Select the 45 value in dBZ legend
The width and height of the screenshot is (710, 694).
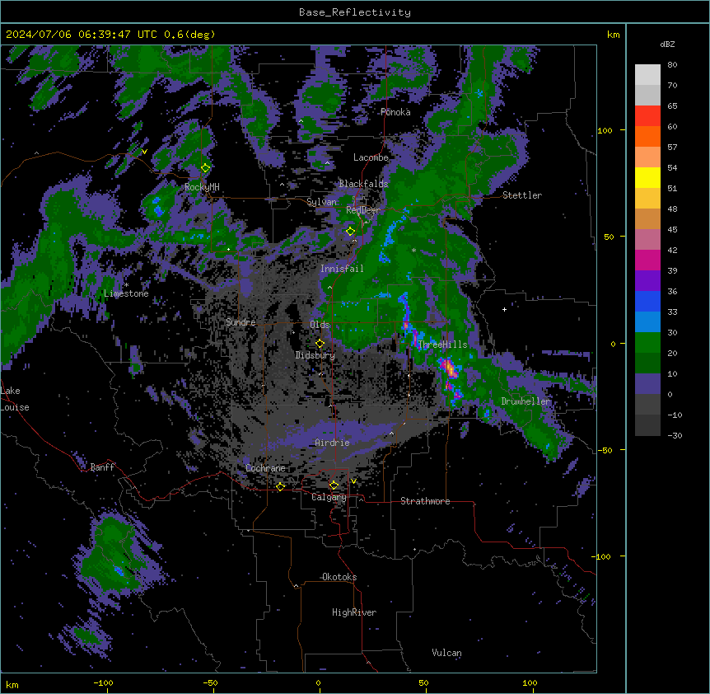[x=672, y=230]
